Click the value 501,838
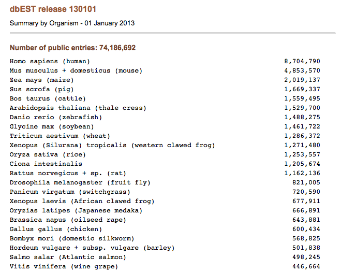The image size is (341, 272). click(306, 248)
